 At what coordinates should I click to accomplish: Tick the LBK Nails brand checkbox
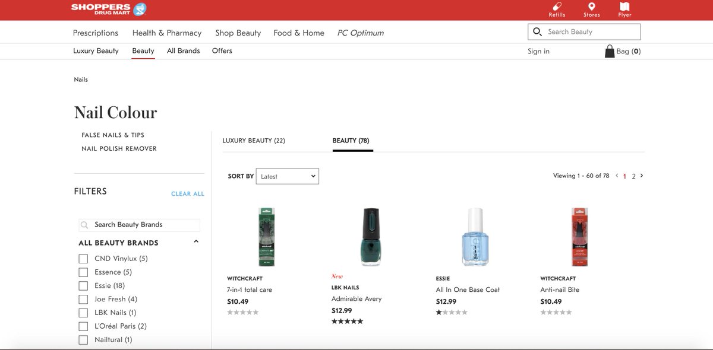pos(83,313)
